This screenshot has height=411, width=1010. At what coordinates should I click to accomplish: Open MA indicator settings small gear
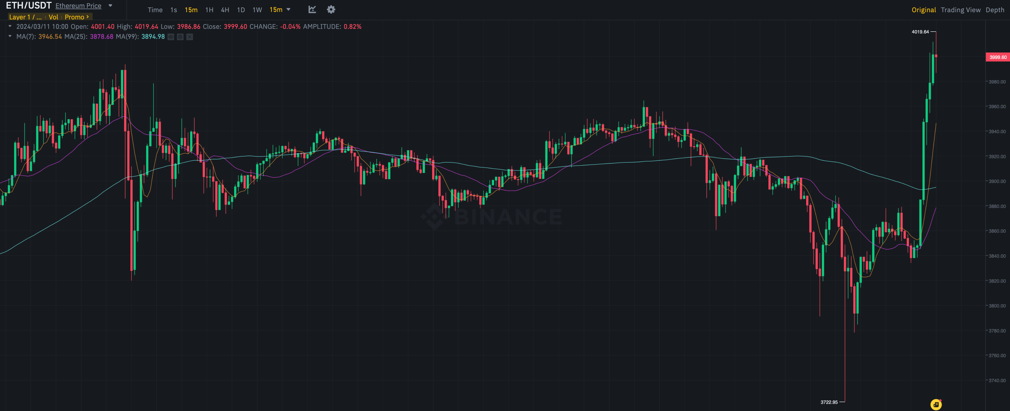click(x=180, y=37)
